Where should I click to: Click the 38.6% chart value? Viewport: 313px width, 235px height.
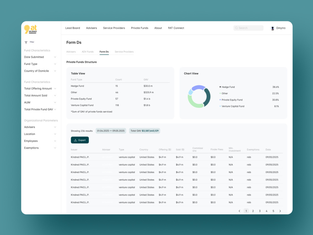275,87
